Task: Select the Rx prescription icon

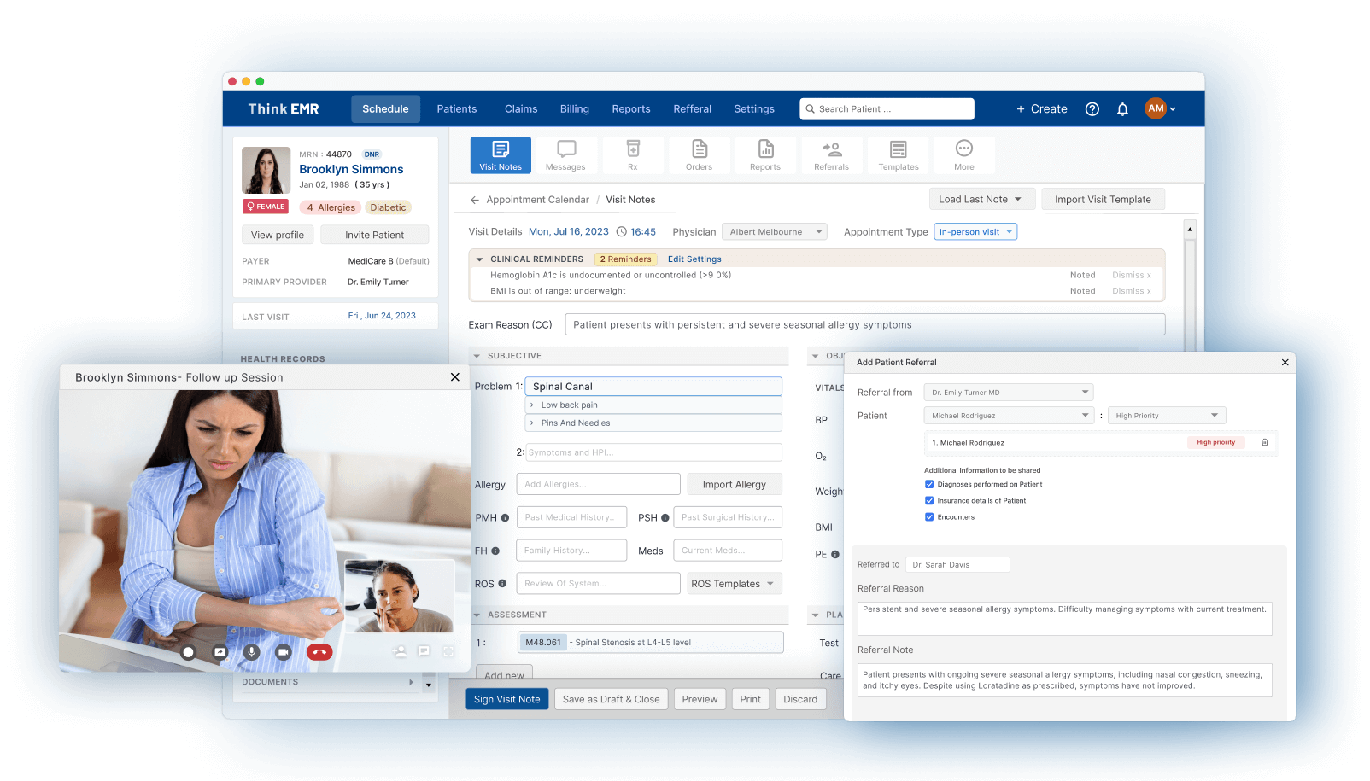Action: 632,154
